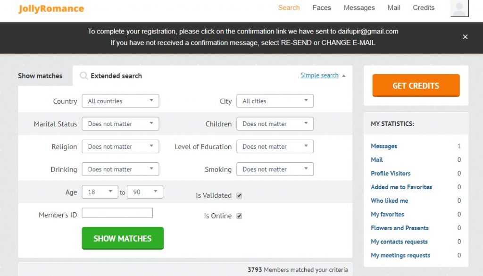Open Credits from the top navigation
The width and height of the screenshot is (483, 276).
pyautogui.click(x=424, y=8)
